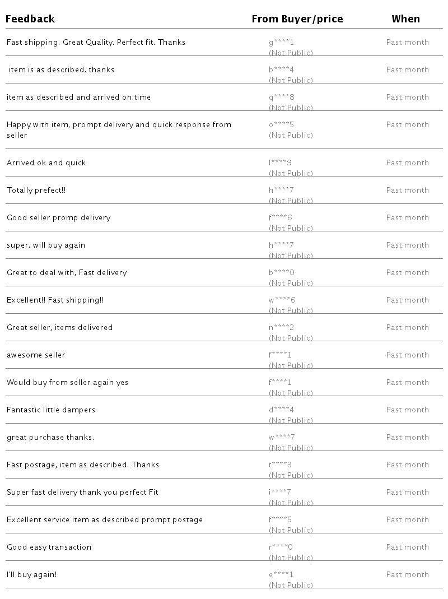Click the "Arrived ok and quick" comment
The width and height of the screenshot is (448, 599).
[x=46, y=163]
